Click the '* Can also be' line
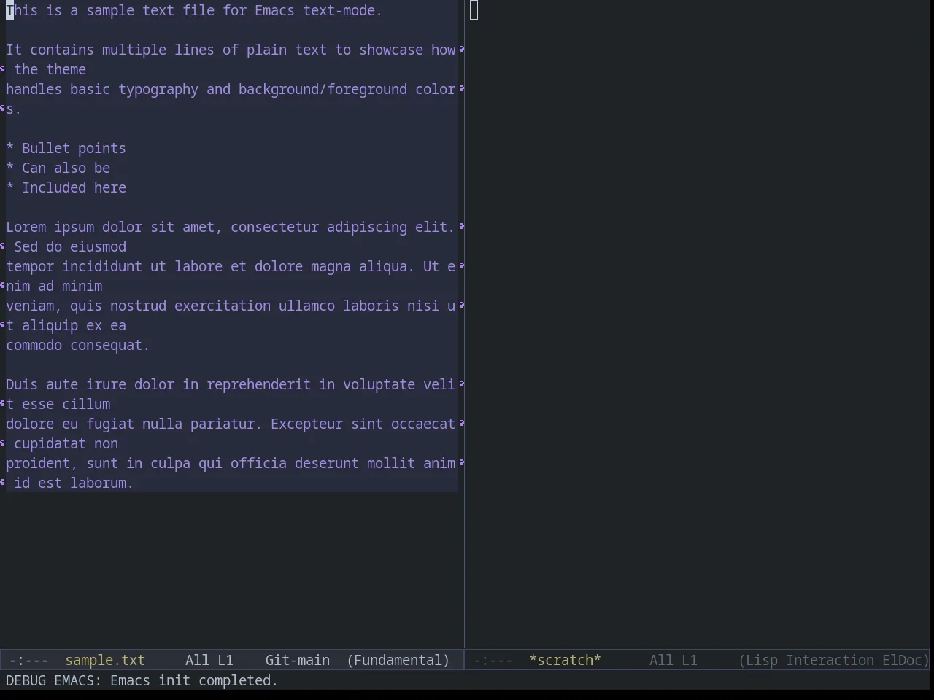Viewport: 934px width, 700px height. pos(58,168)
